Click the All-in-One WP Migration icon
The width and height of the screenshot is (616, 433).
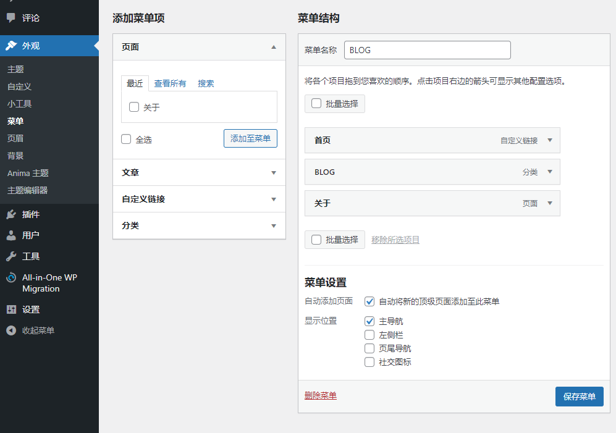point(11,278)
